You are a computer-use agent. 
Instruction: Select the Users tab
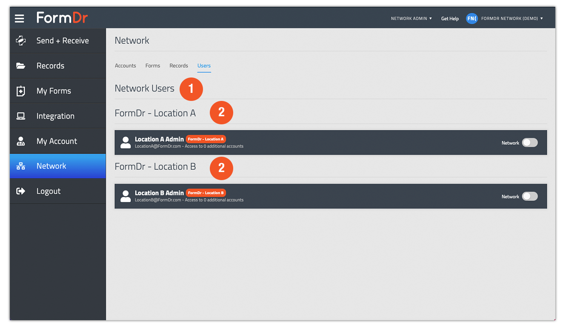click(204, 66)
